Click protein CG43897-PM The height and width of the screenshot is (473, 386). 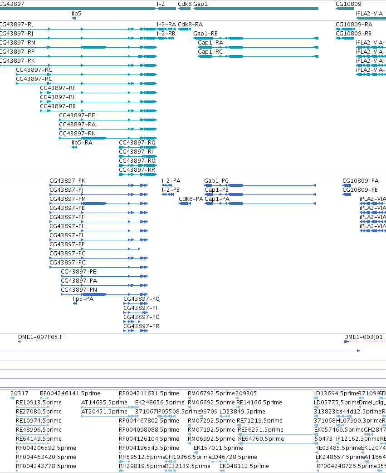98,204
